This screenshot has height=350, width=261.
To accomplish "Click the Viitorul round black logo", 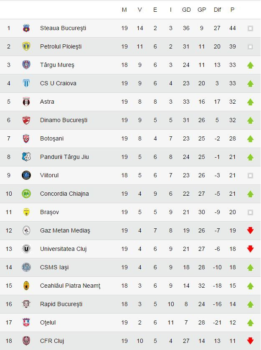I will click(26, 175).
